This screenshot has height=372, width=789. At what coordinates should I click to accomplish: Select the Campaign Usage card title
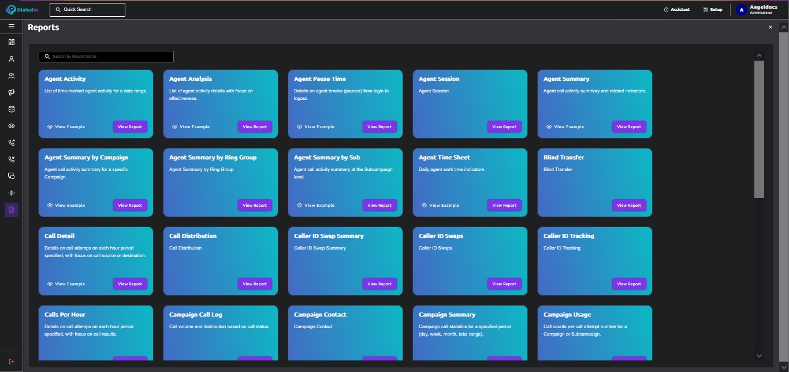tap(567, 315)
